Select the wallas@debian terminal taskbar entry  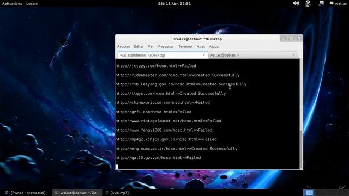77,193
